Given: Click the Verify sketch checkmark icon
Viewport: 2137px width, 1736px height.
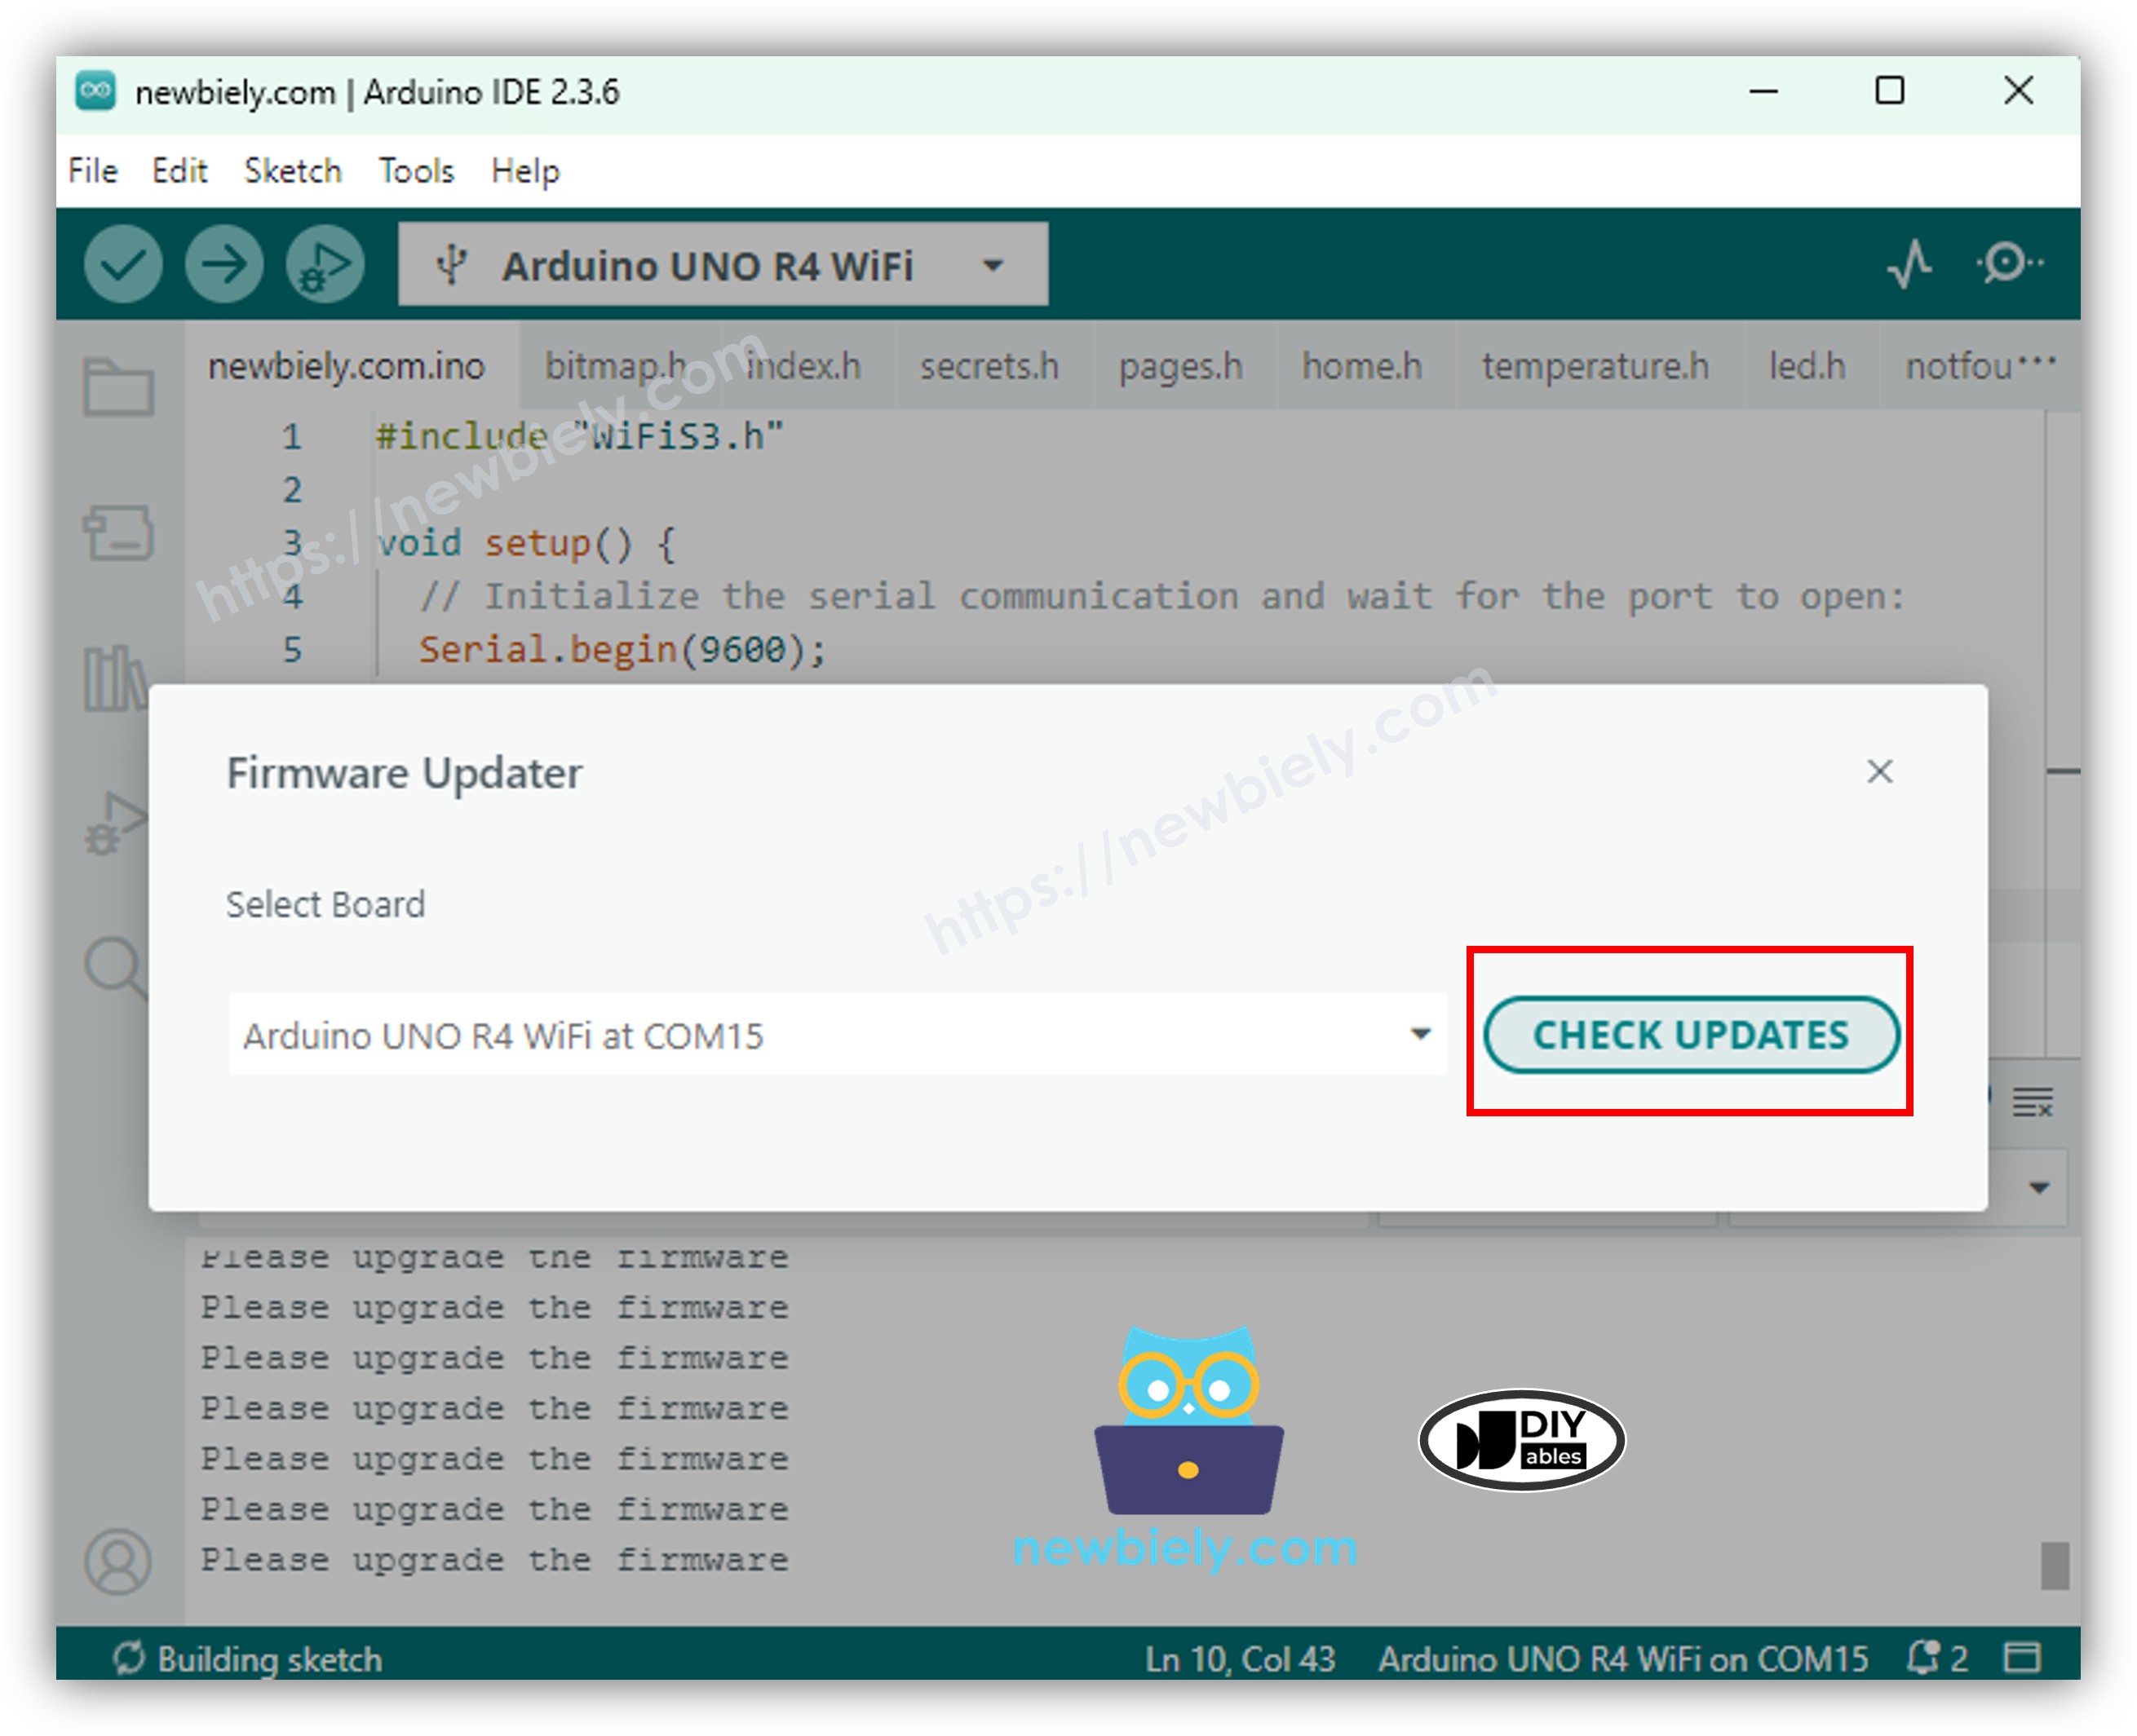Looking at the screenshot, I should click(x=123, y=264).
